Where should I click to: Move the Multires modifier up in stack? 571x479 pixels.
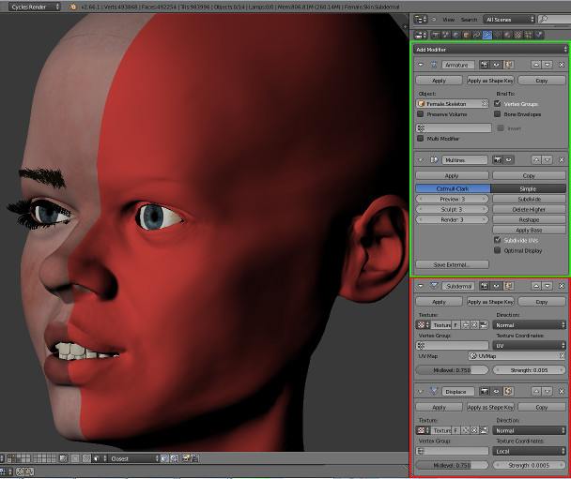pyautogui.click(x=536, y=160)
